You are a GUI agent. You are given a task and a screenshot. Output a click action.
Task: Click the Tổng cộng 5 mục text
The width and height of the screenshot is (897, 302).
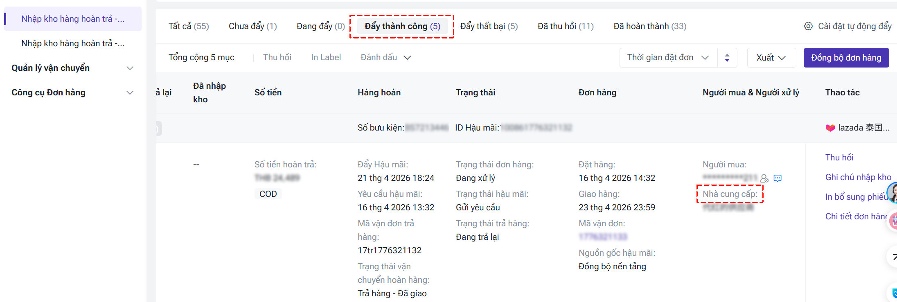pos(201,57)
